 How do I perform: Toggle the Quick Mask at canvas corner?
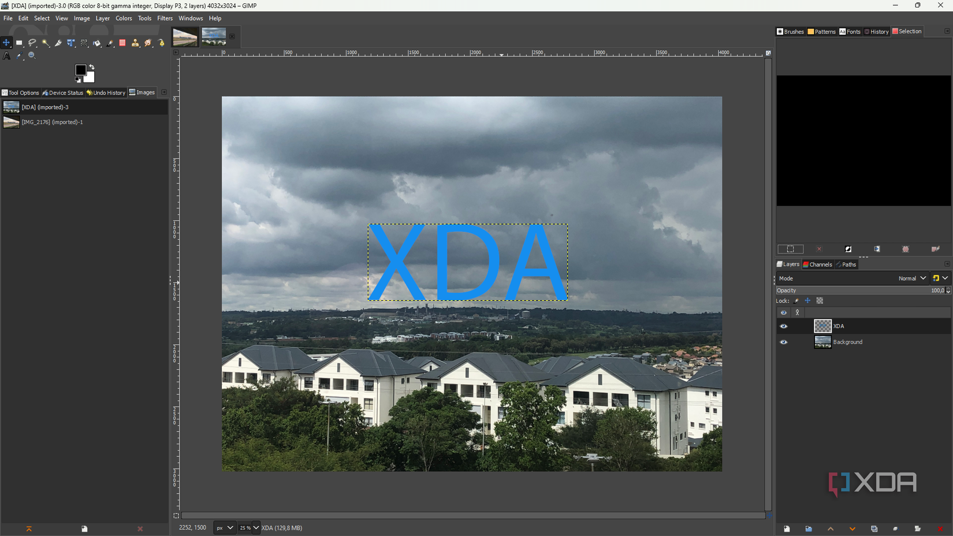tap(176, 515)
